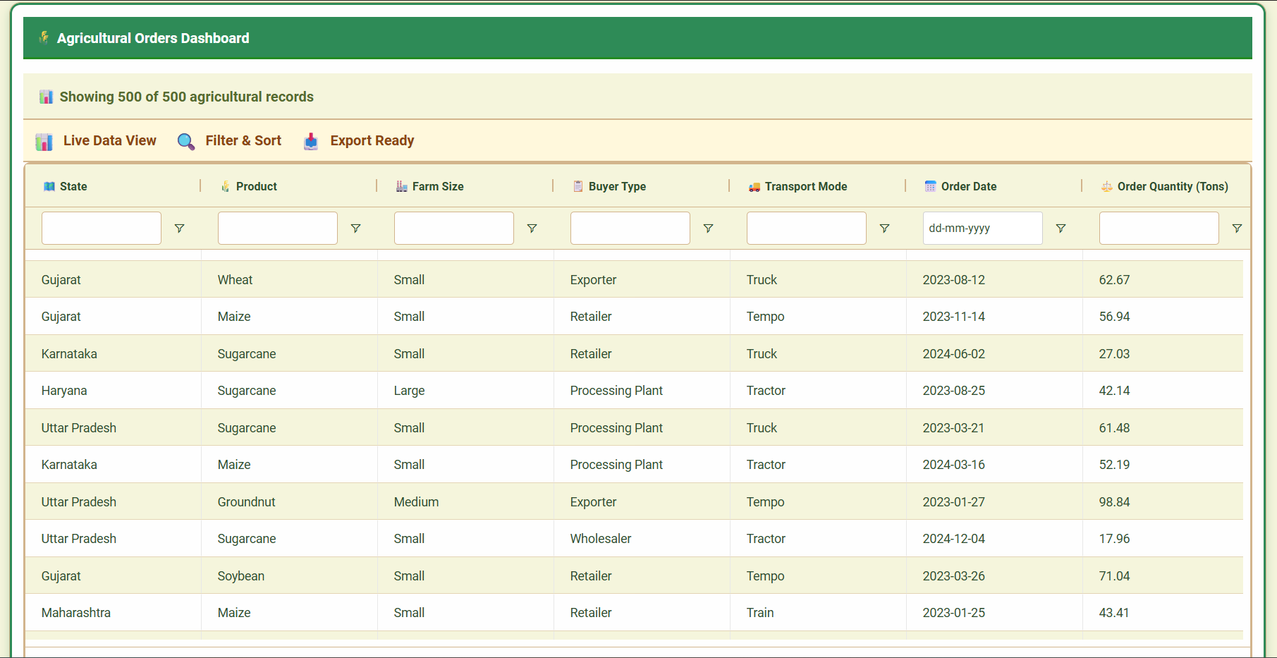Open the Order Date filter funnel

coord(1061,229)
